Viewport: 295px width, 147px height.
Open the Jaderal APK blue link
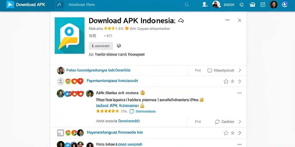coord(118,106)
